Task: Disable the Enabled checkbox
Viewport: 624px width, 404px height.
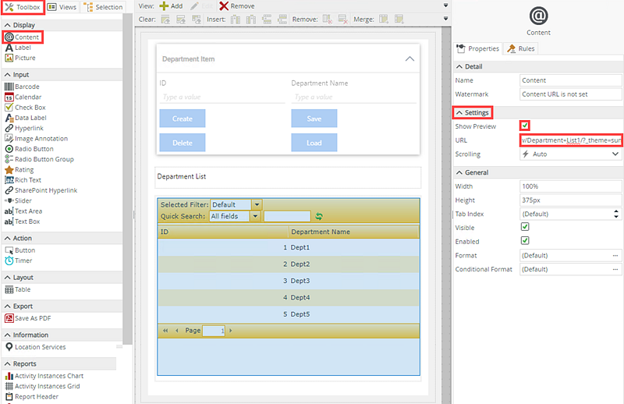Action: point(525,241)
